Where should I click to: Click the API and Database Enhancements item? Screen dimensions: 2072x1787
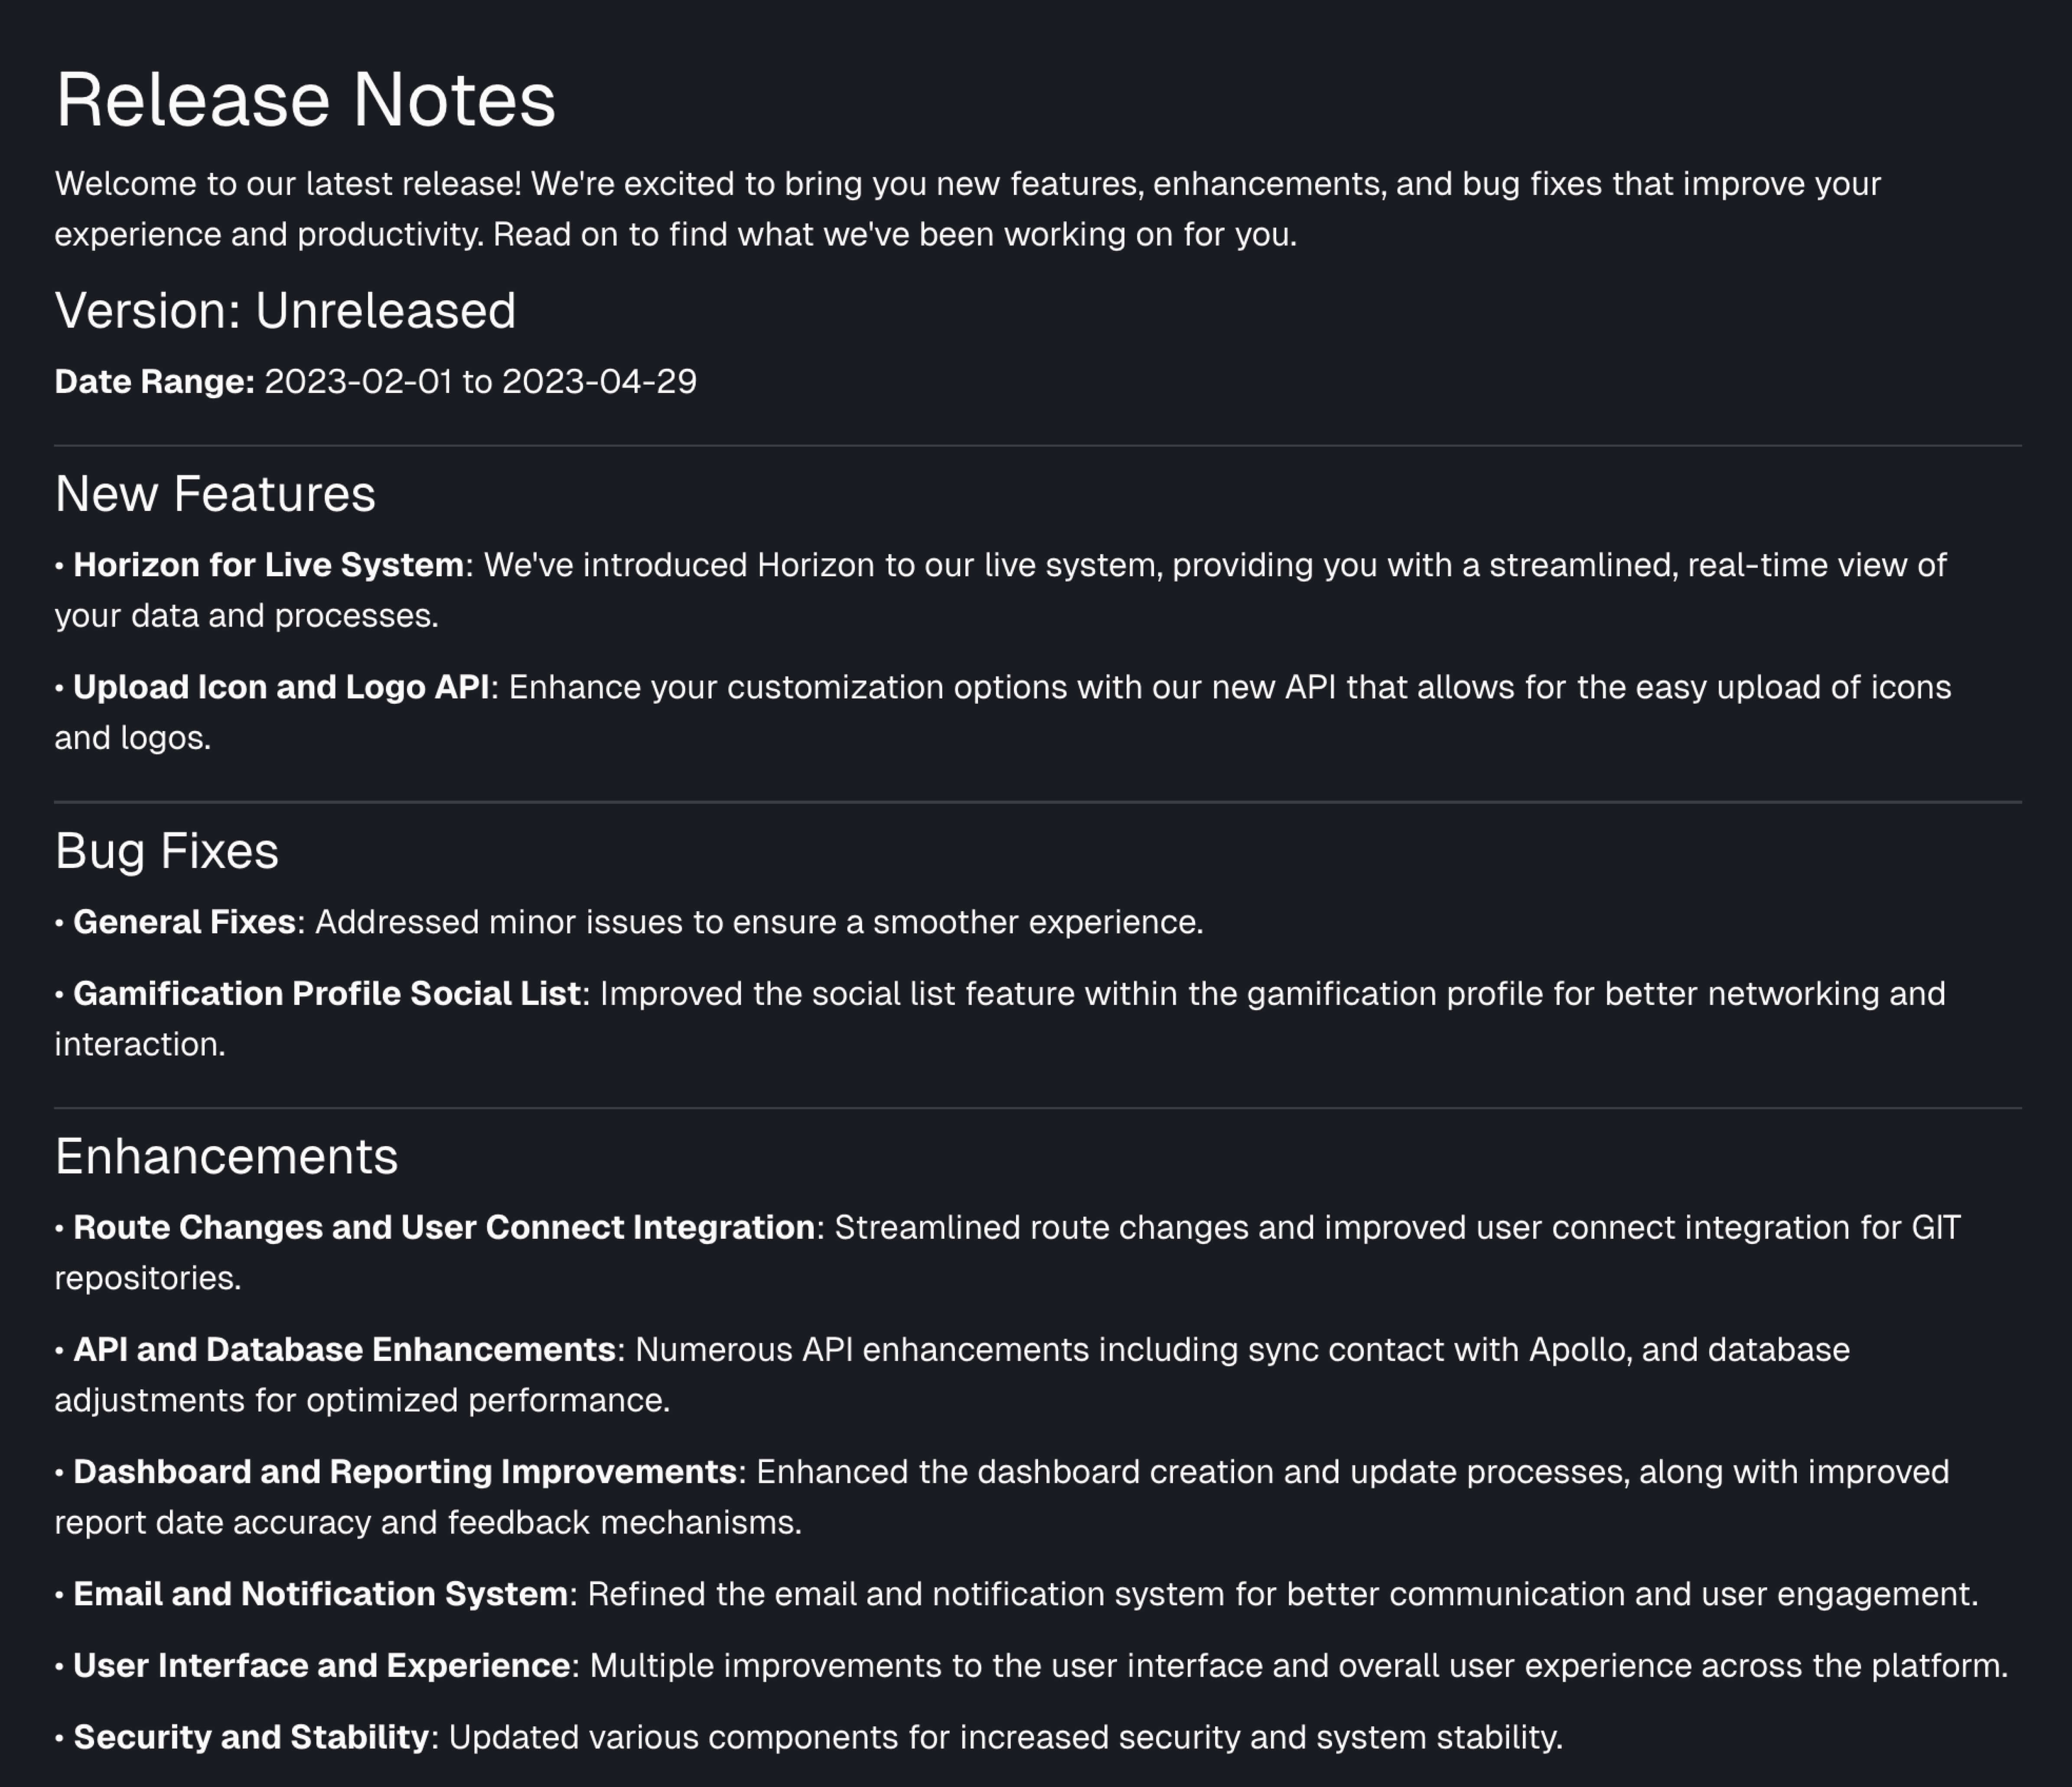point(344,1349)
